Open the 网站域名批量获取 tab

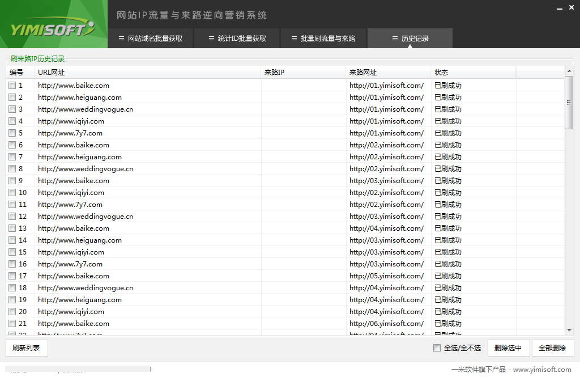150,39
